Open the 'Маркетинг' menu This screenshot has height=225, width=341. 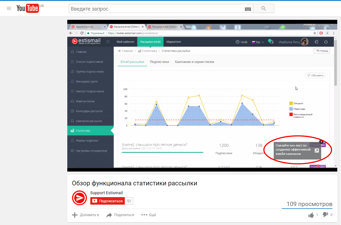(174, 42)
